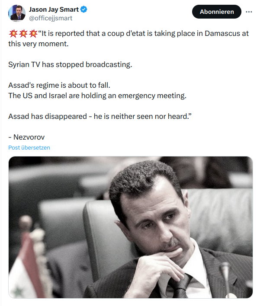Click the blue verified checkmark badge

coord(84,9)
